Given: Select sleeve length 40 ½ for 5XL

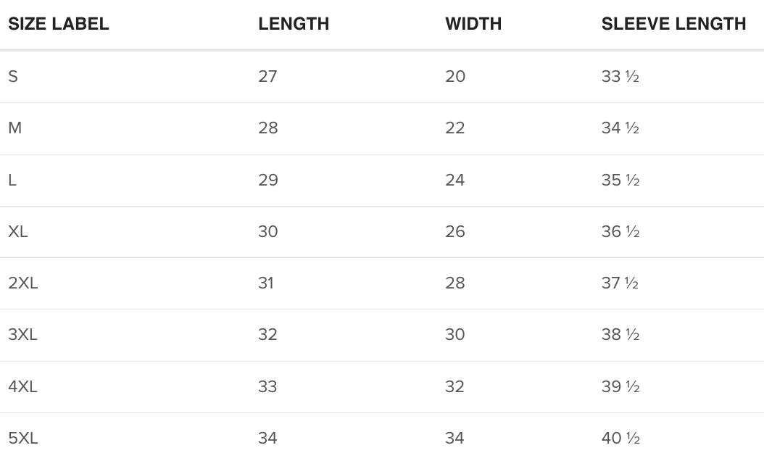Looking at the screenshot, I should click(x=620, y=438).
